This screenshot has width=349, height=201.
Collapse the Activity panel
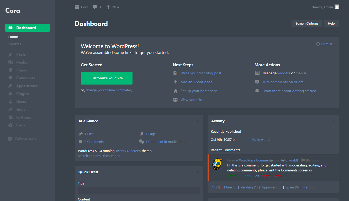pyautogui.click(x=333, y=121)
